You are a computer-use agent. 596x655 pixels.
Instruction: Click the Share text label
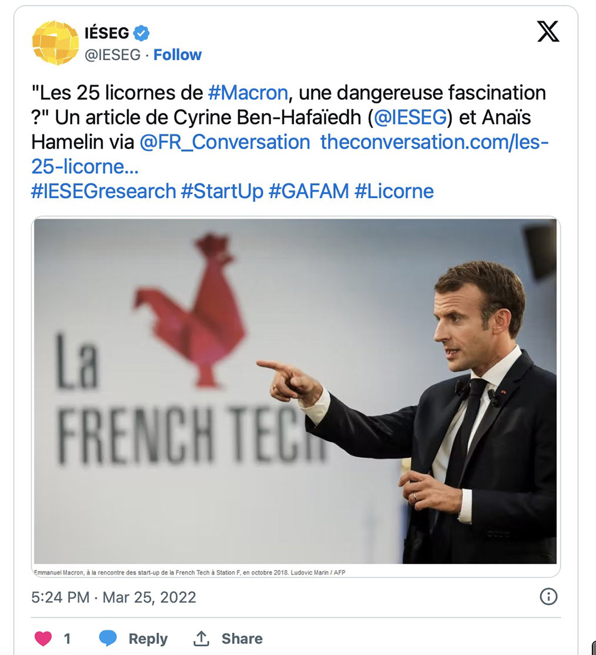[x=242, y=639]
